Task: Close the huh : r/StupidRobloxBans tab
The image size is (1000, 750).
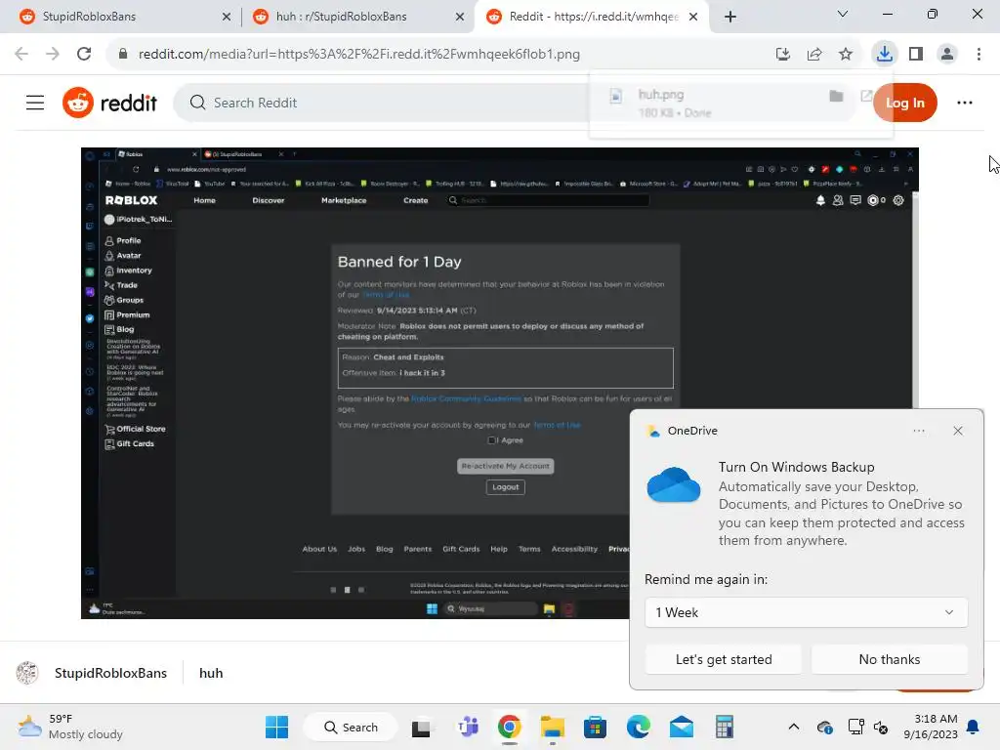Action: [x=459, y=17]
